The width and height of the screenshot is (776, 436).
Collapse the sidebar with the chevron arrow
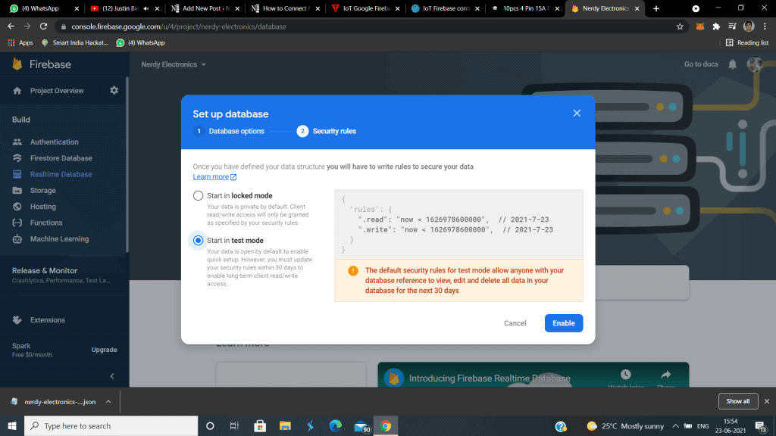point(112,376)
